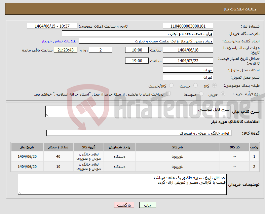The image size is (265, 214).
Task: Click the شرح کلی نیاز text area
Action: click(138, 111)
